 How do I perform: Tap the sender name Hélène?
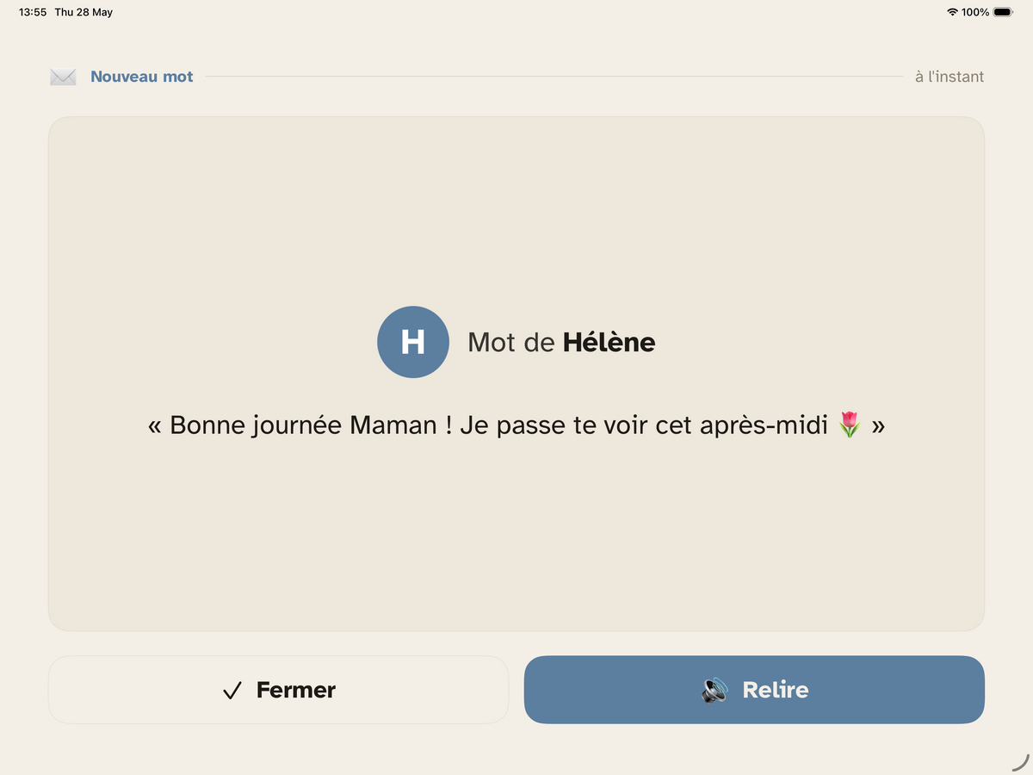[x=609, y=342]
